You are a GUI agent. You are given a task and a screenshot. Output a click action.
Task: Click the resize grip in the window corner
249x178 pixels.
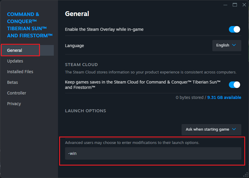(x=246, y=175)
